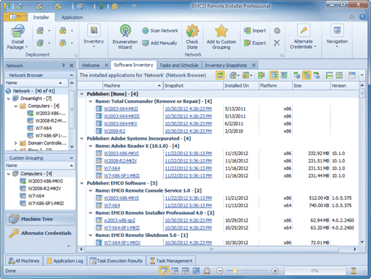371x279 pixels.
Task: Run Check State on the network
Action: [192, 37]
